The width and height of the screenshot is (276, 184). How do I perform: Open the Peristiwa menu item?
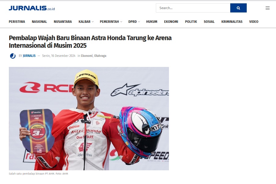pyautogui.click(x=17, y=22)
